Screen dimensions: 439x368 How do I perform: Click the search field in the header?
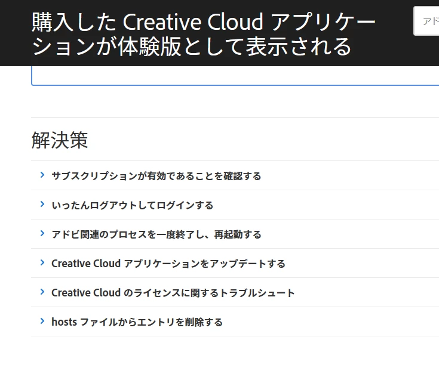tap(426, 21)
